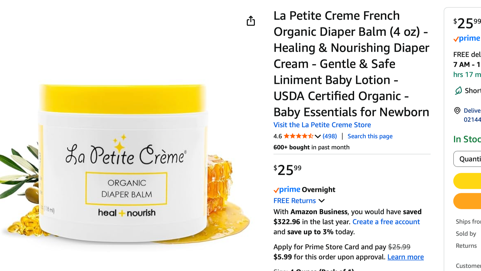Open the Quantity dropdown
This screenshot has height=271, width=481.
(x=467, y=159)
